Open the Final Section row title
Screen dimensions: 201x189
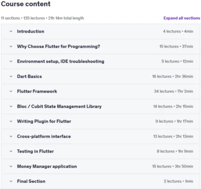coord(31,181)
